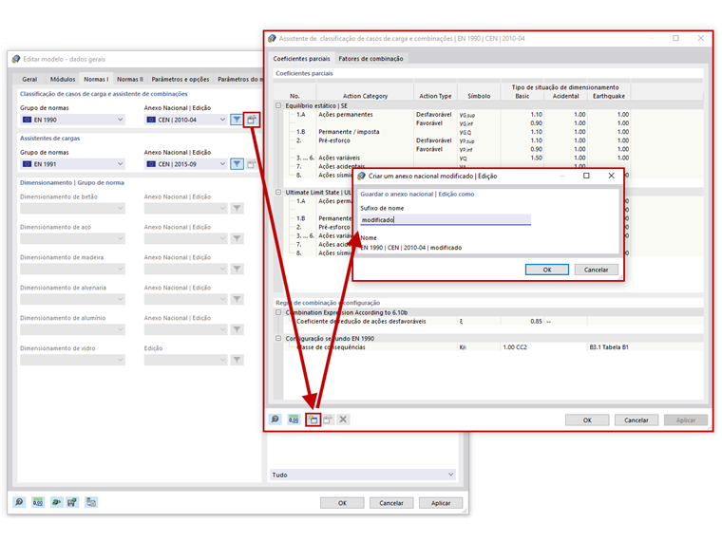Open the Tudo dropdown list
722x541 pixels.
pyautogui.click(x=363, y=475)
